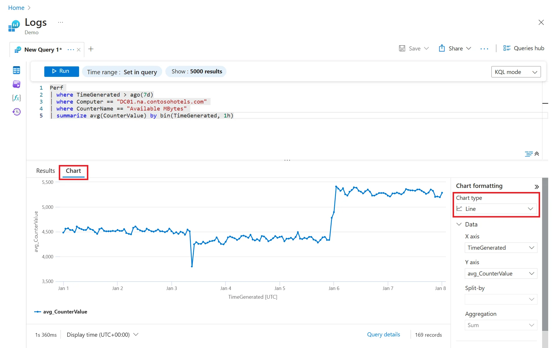Collapse the Data section
Image resolution: width=556 pixels, height=348 pixels.
point(459,224)
